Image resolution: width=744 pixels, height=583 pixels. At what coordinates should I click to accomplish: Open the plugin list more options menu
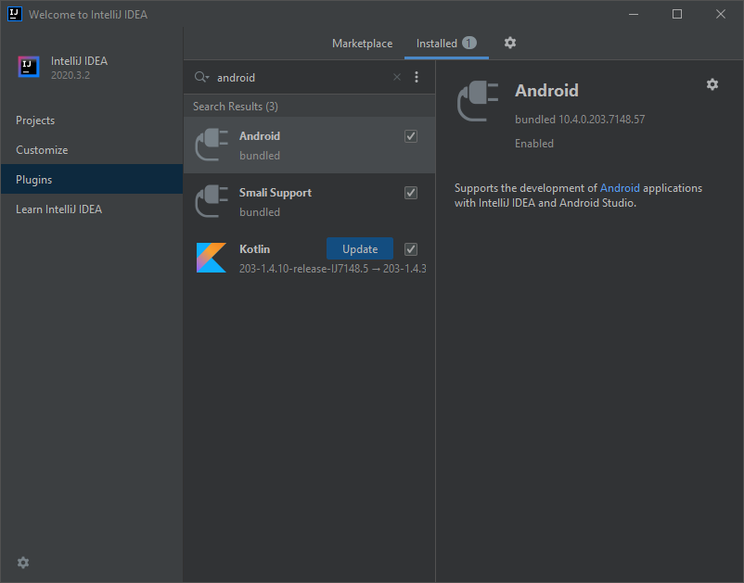[x=417, y=77]
